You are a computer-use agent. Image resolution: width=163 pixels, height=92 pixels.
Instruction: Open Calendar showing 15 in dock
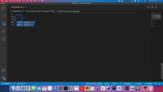click(x=44, y=88)
